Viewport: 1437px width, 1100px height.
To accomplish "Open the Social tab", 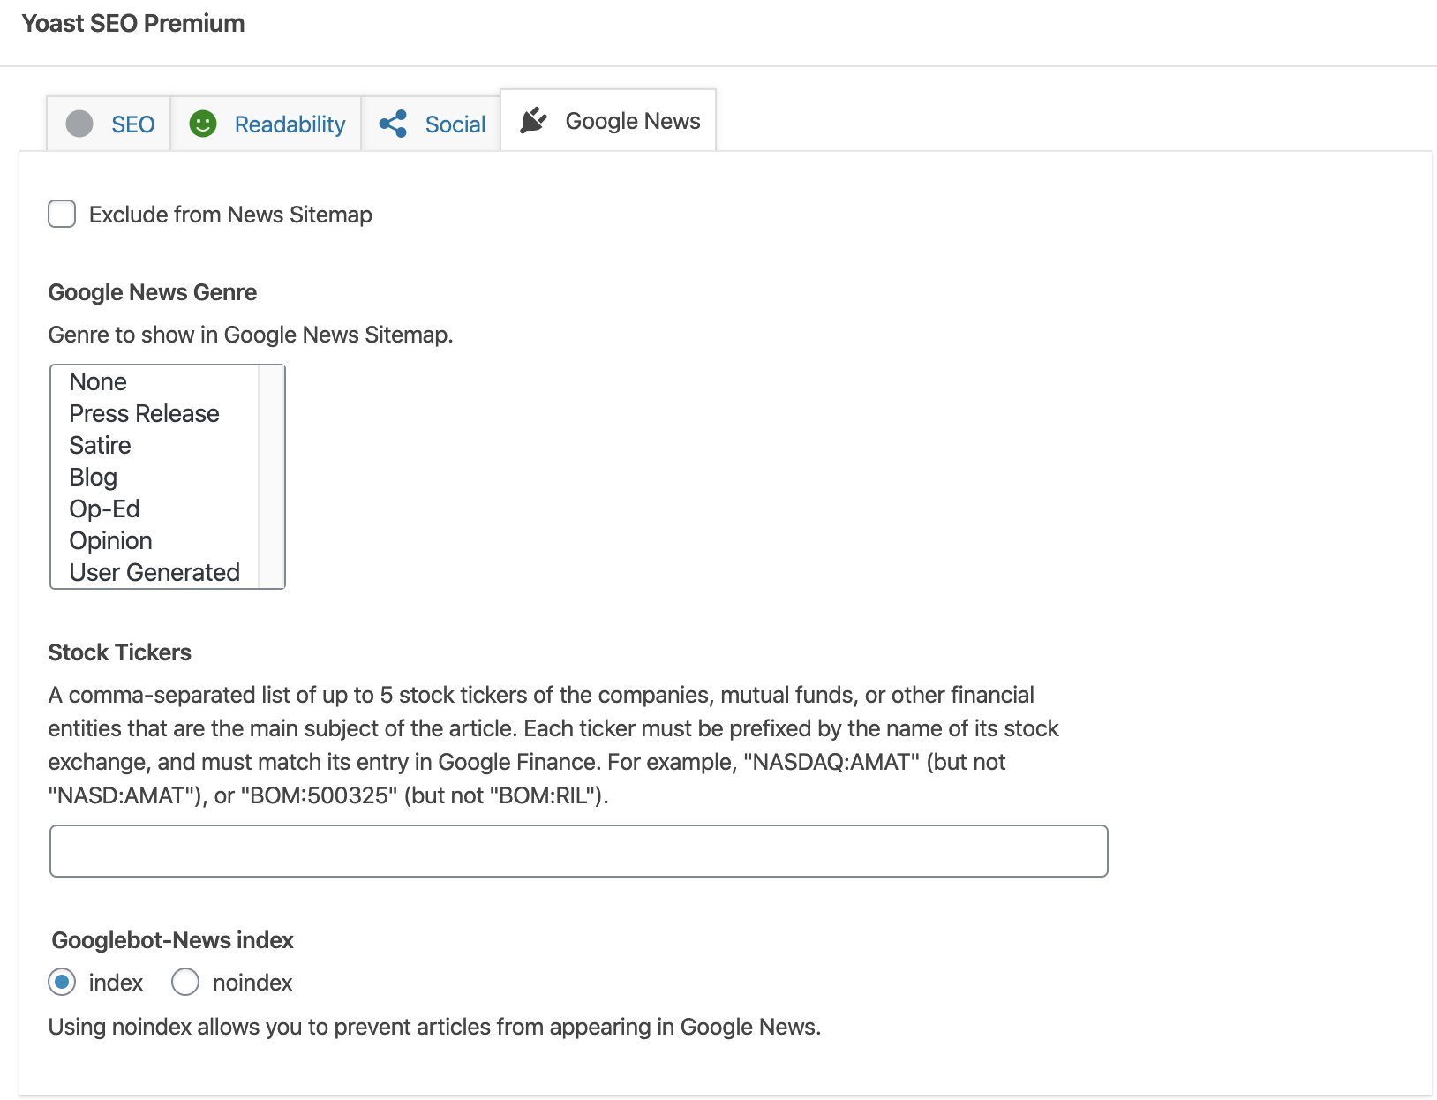I will 431,124.
